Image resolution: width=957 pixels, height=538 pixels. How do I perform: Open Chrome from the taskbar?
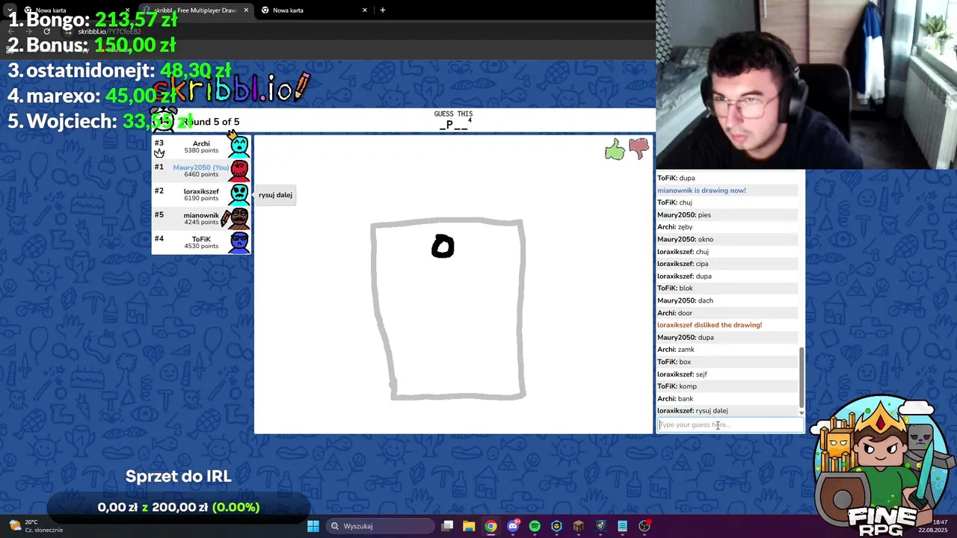tap(490, 526)
